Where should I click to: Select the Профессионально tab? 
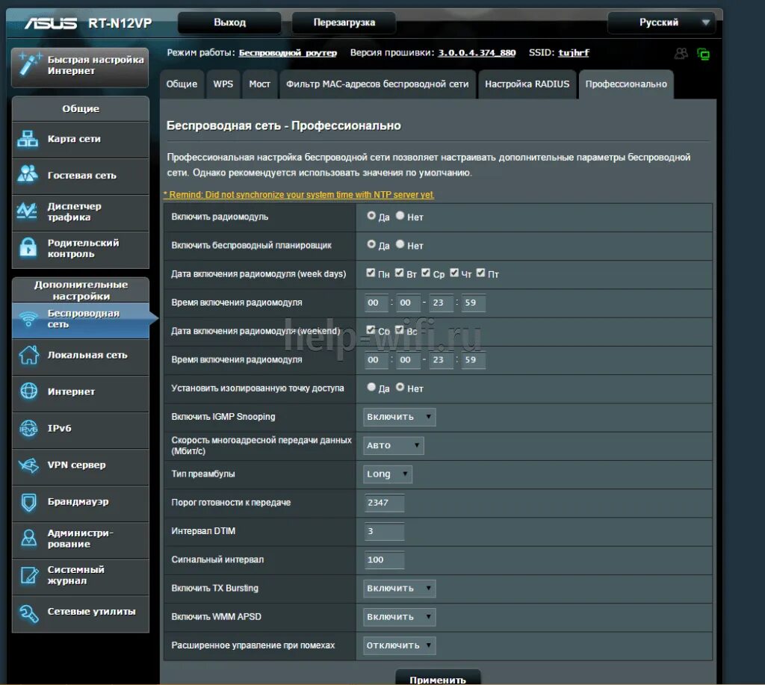626,84
